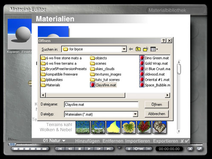Go up one folder level
212x159 pixels.
pos(138,49)
